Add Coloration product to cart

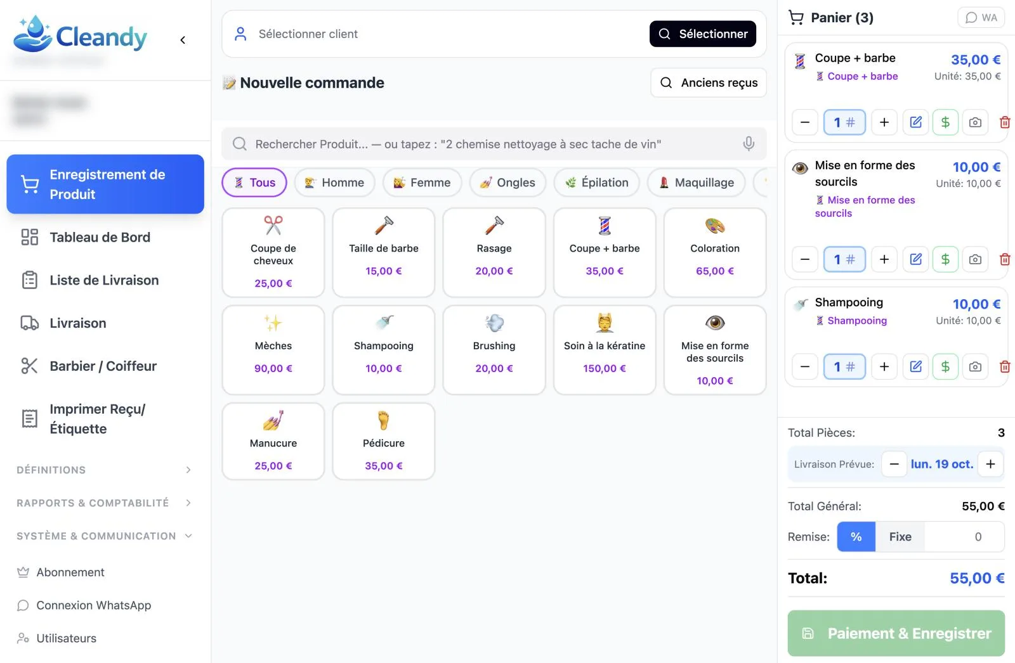click(x=715, y=252)
